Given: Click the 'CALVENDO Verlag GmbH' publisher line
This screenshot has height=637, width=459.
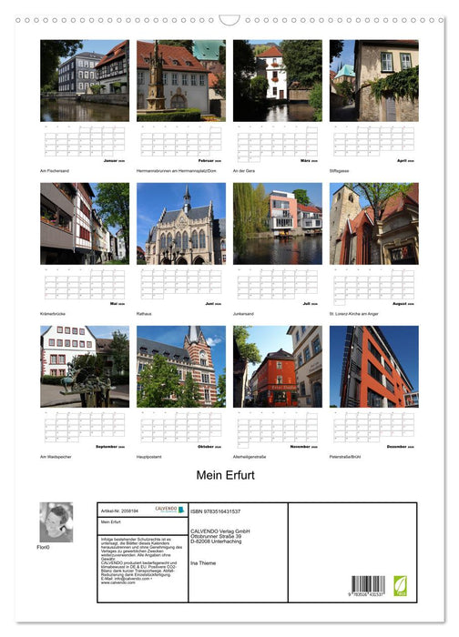Looking at the screenshot, I should [x=220, y=531].
